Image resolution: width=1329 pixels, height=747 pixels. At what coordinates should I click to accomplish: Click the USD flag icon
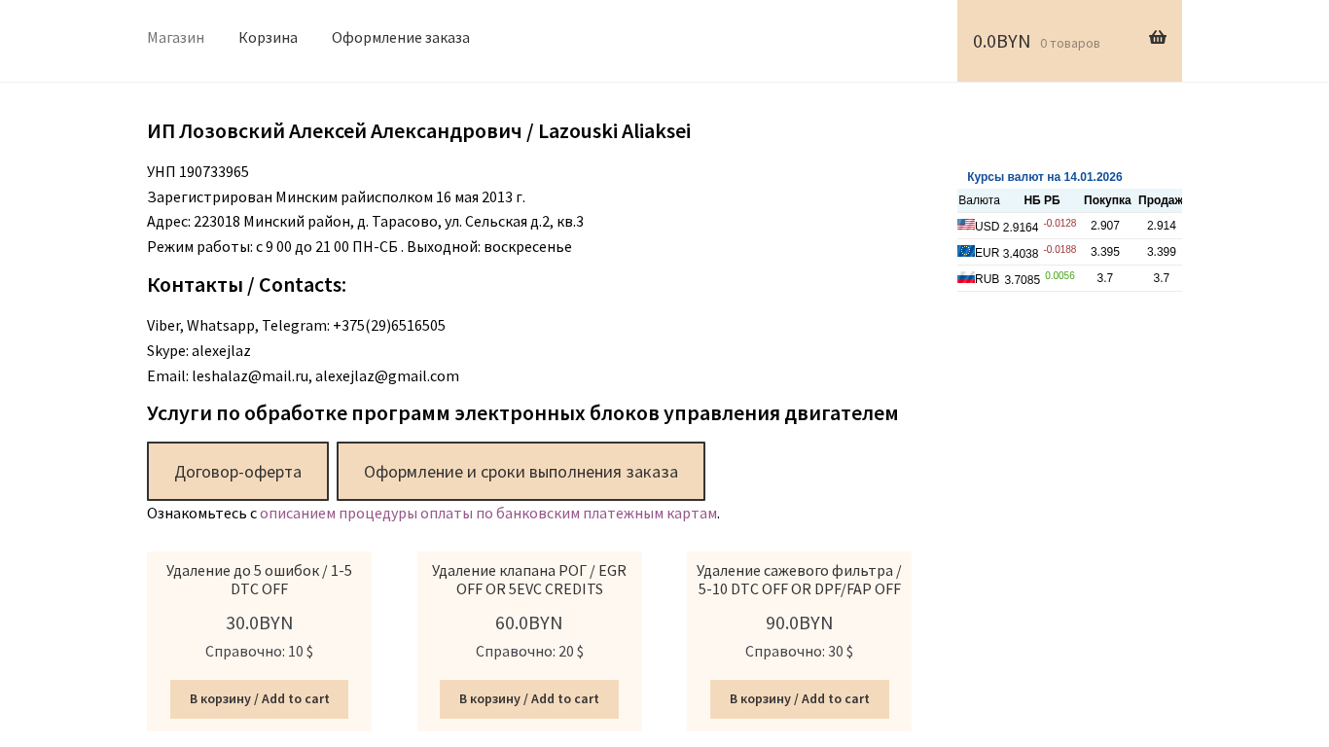[965, 225]
